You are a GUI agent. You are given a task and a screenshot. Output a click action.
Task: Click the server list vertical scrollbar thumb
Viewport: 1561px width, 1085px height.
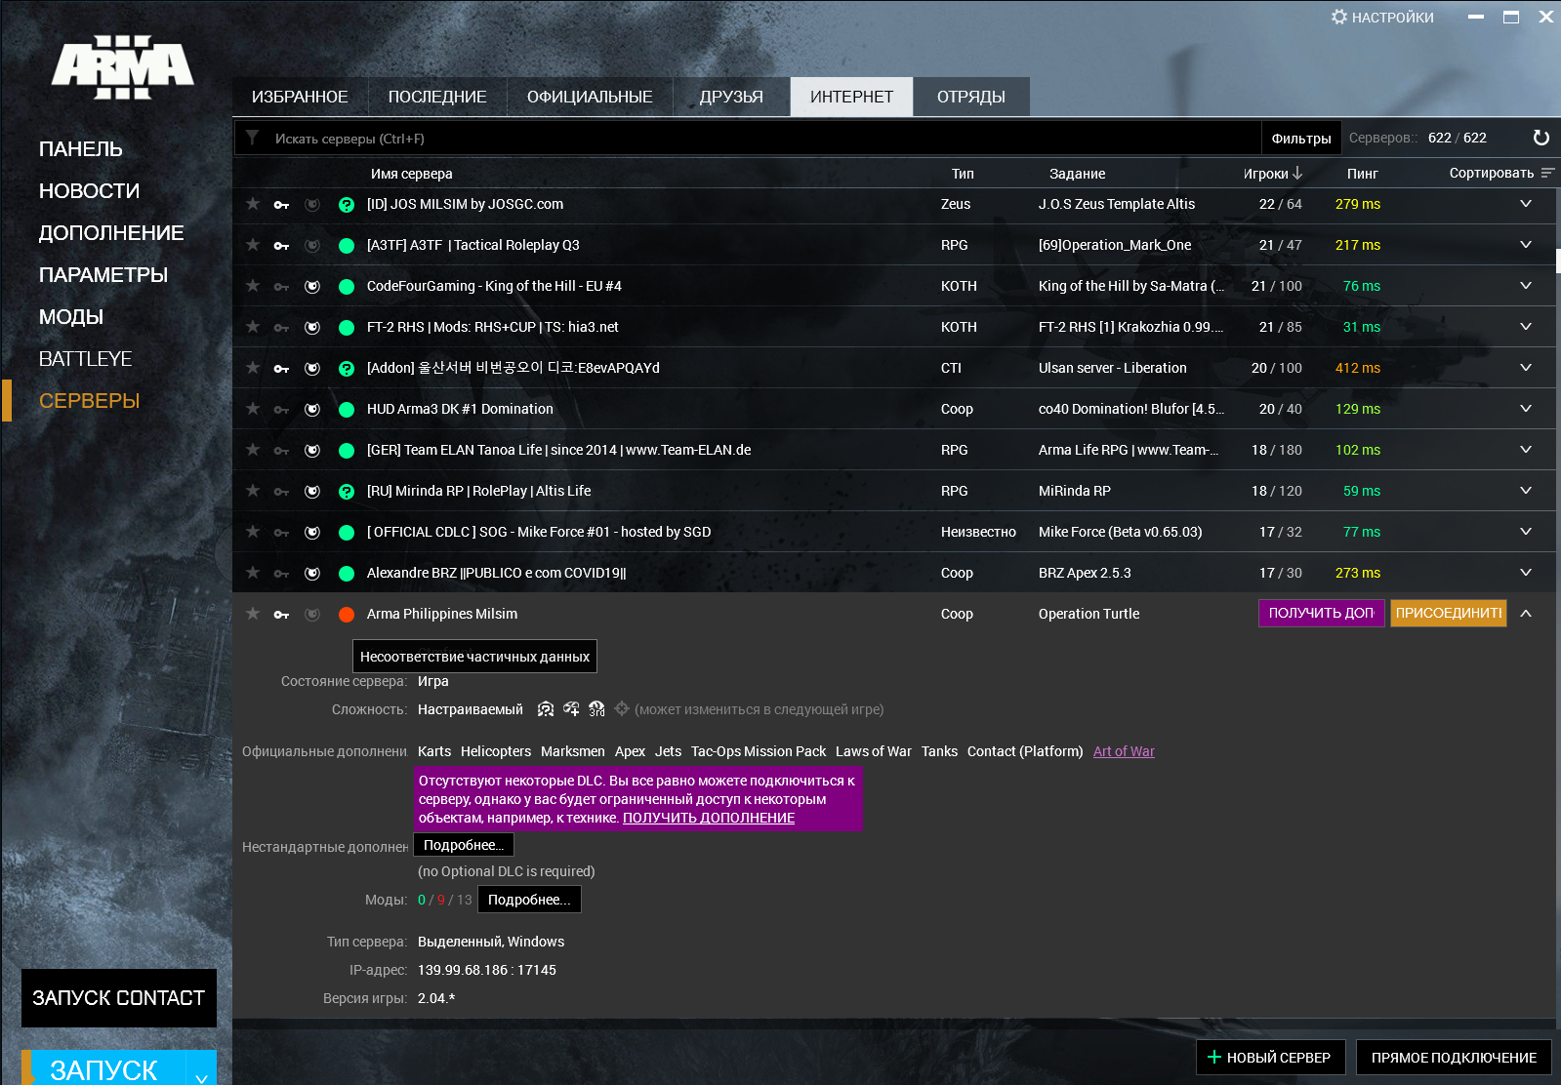[1558, 261]
